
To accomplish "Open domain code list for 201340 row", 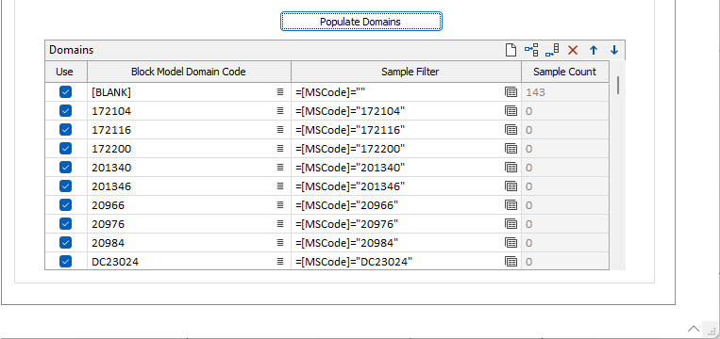I will tap(280, 168).
